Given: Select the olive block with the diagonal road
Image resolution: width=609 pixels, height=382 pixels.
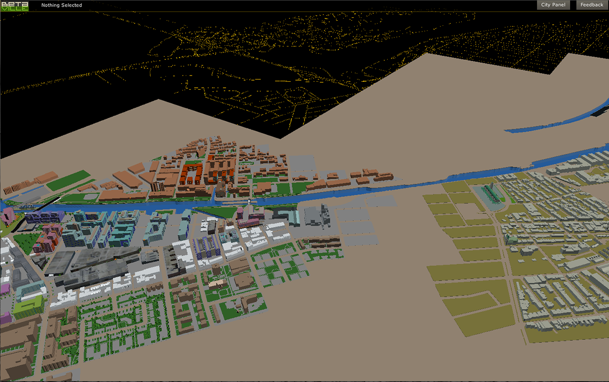Looking at the screenshot, I should 472,300.
